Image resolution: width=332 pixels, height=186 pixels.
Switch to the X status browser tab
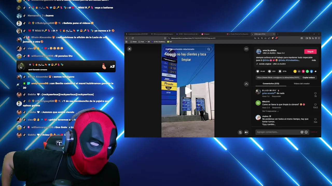137,34
